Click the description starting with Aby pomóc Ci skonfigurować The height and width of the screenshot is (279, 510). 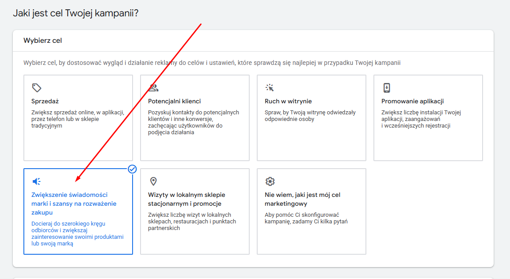click(306, 218)
